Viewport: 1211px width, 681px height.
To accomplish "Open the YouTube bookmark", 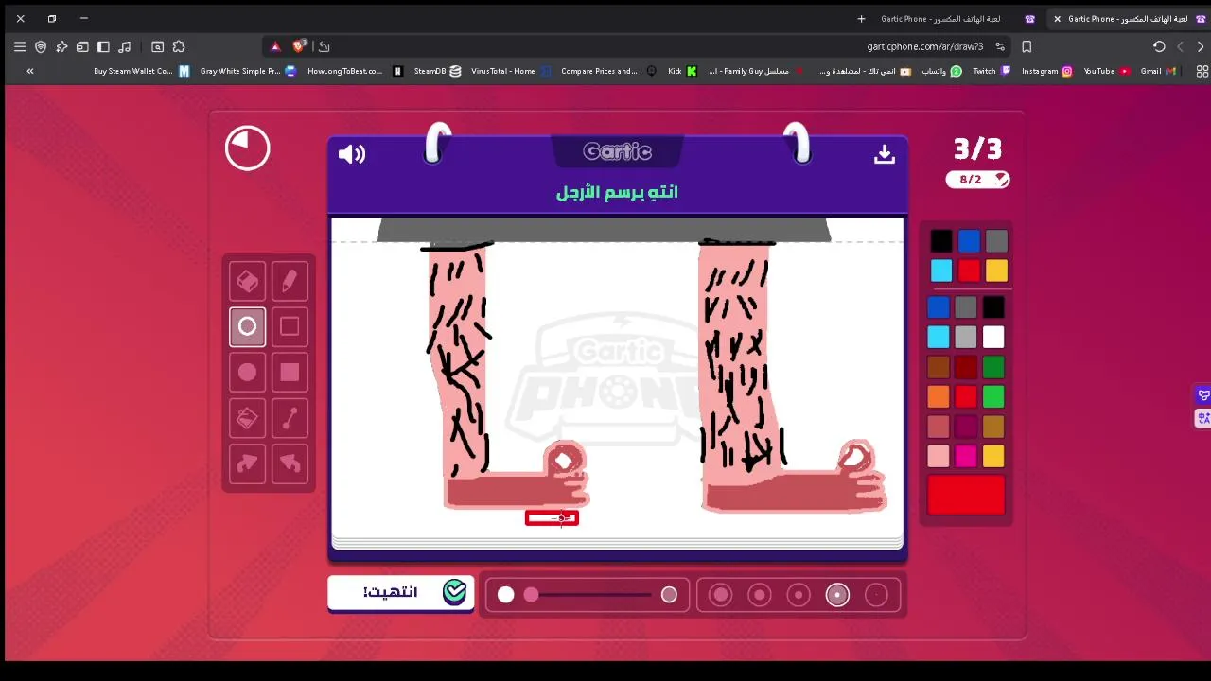I will 1106,71.
